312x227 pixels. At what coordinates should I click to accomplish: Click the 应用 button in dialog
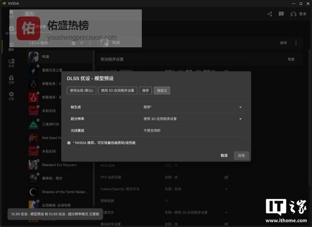pyautogui.click(x=241, y=156)
